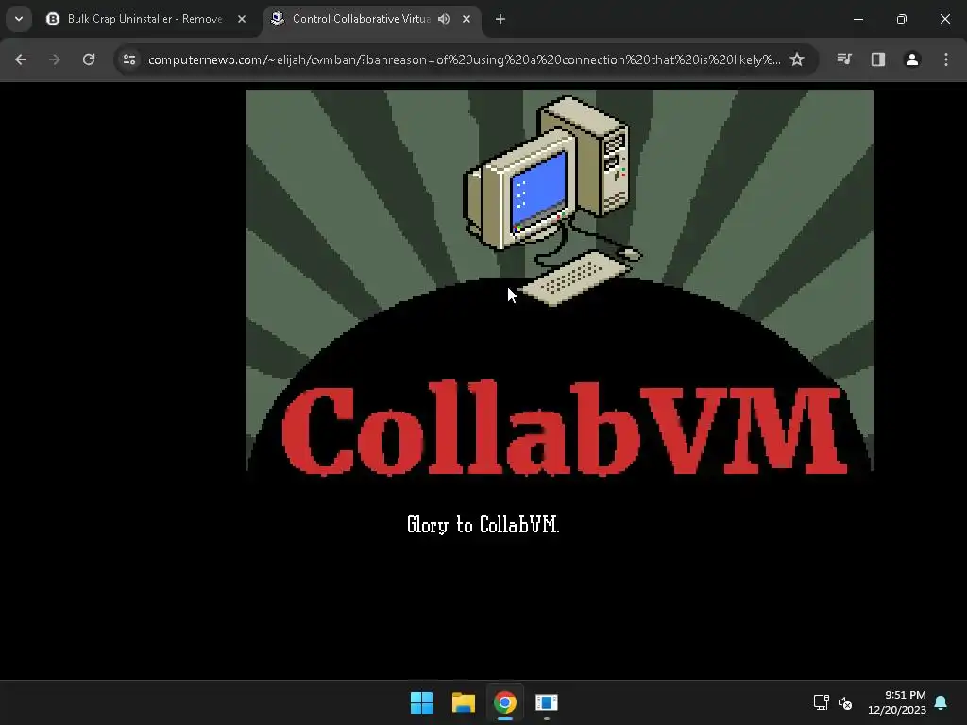Open the tab search dropdown arrow
The height and width of the screenshot is (725, 967).
point(19,19)
